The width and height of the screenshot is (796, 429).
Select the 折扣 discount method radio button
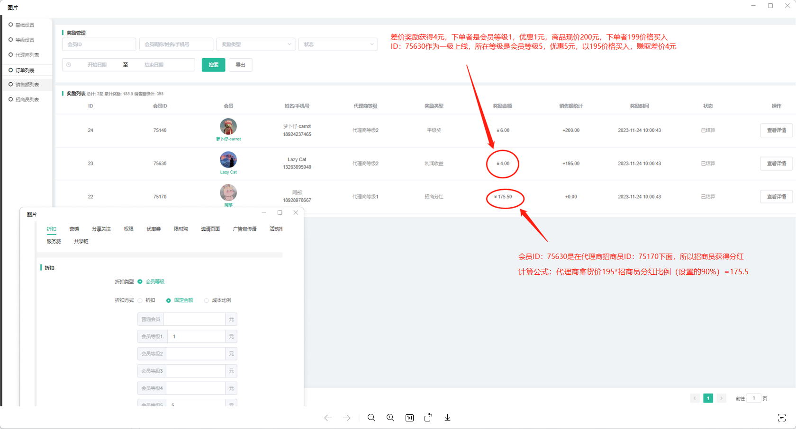140,300
